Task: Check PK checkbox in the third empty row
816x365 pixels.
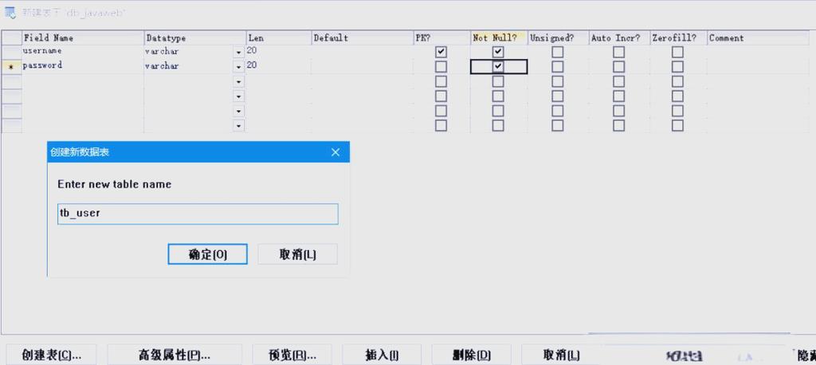Action: click(x=441, y=82)
